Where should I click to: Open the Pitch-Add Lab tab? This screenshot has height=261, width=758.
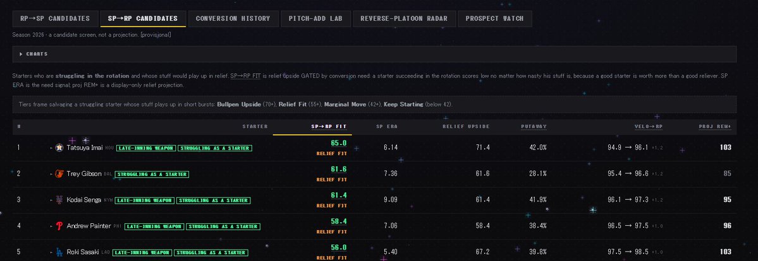pos(315,19)
